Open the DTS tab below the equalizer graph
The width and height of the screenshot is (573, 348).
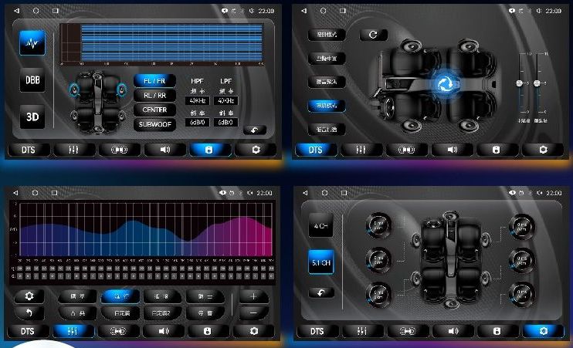(28, 331)
